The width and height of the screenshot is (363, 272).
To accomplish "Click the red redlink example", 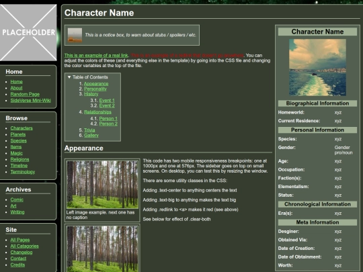I will coord(187,56).
